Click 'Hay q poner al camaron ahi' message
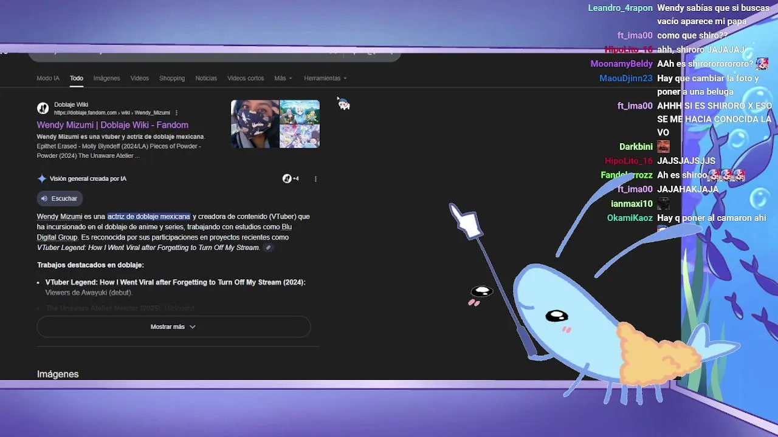The image size is (778, 437). pos(712,218)
